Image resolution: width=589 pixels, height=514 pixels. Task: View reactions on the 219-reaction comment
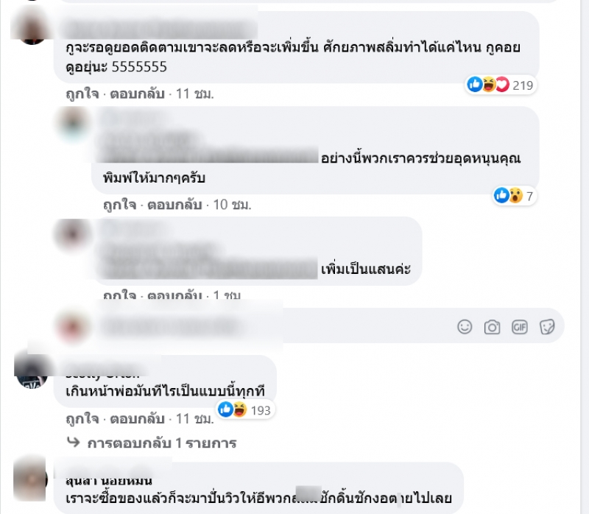pos(501,85)
